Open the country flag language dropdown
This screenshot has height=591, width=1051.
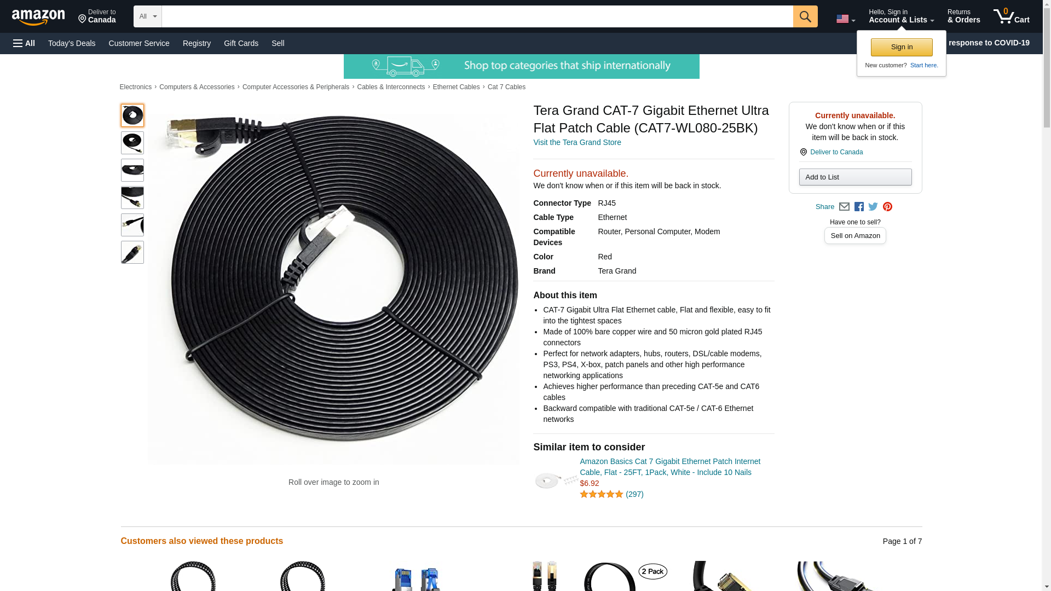pyautogui.click(x=846, y=19)
